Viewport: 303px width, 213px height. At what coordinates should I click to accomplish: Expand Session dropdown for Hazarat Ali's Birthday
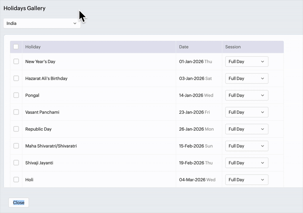pyautogui.click(x=247, y=79)
